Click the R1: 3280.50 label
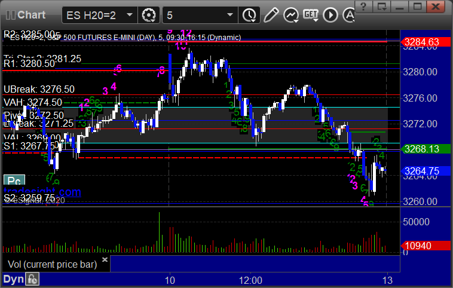This screenshot has height=288, width=453. [x=29, y=63]
